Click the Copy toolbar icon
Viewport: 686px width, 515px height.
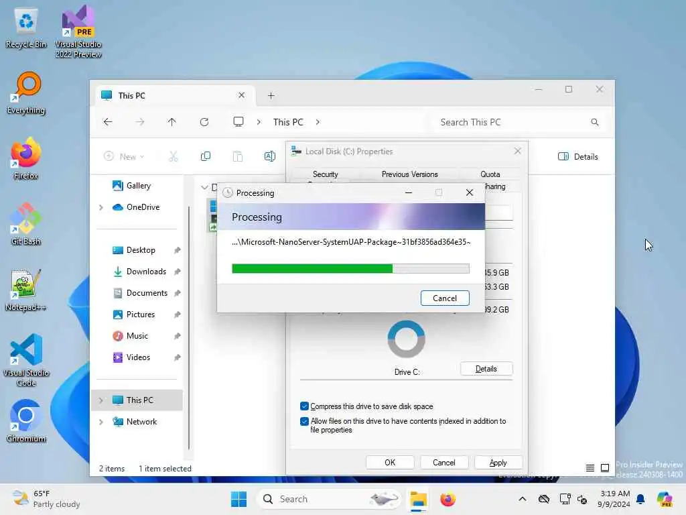(205, 156)
